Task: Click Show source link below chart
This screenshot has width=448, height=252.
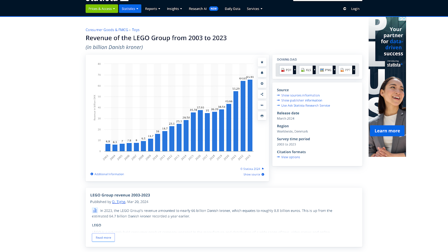Action: point(252,174)
